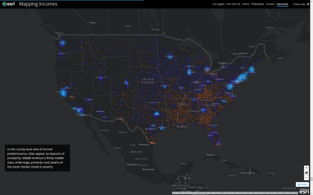Select the Nationwide tab

(x=282, y=4)
